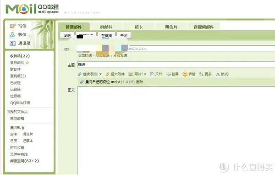Image resolution: width=275 pixels, height=175 pixels.
Task: Click the smiley emoticon icon
Action: point(185,74)
